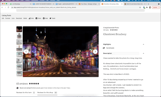Open the translate extension icon in toolbar
The image size is (161, 97).
[144, 7]
